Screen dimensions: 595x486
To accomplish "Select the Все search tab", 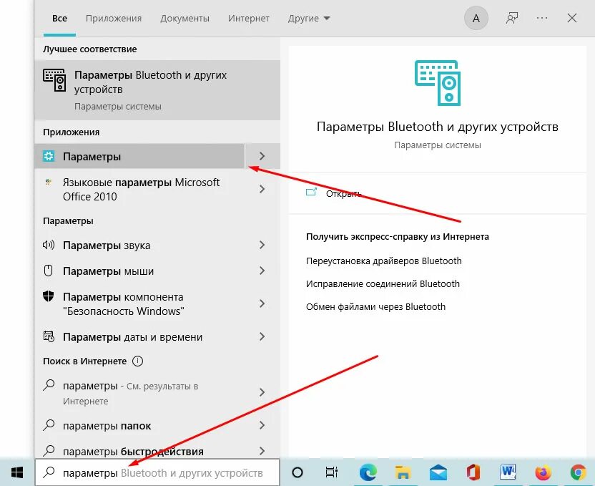I will [x=59, y=18].
